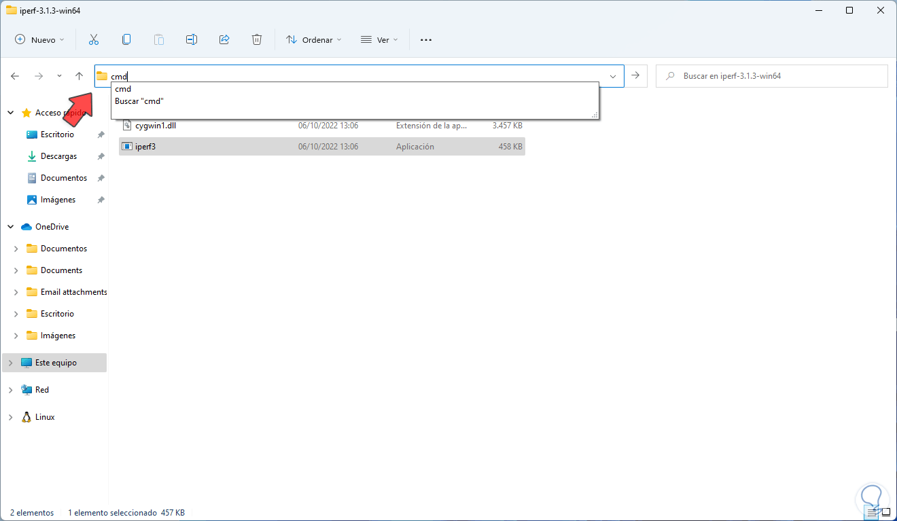Open the three-dots See more menu
897x521 pixels.
tap(426, 40)
